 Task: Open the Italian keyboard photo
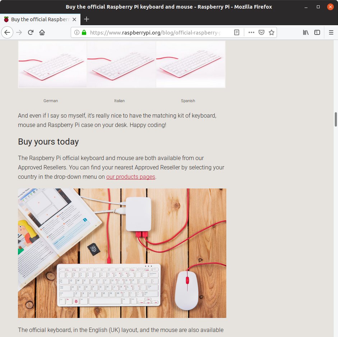(121, 64)
